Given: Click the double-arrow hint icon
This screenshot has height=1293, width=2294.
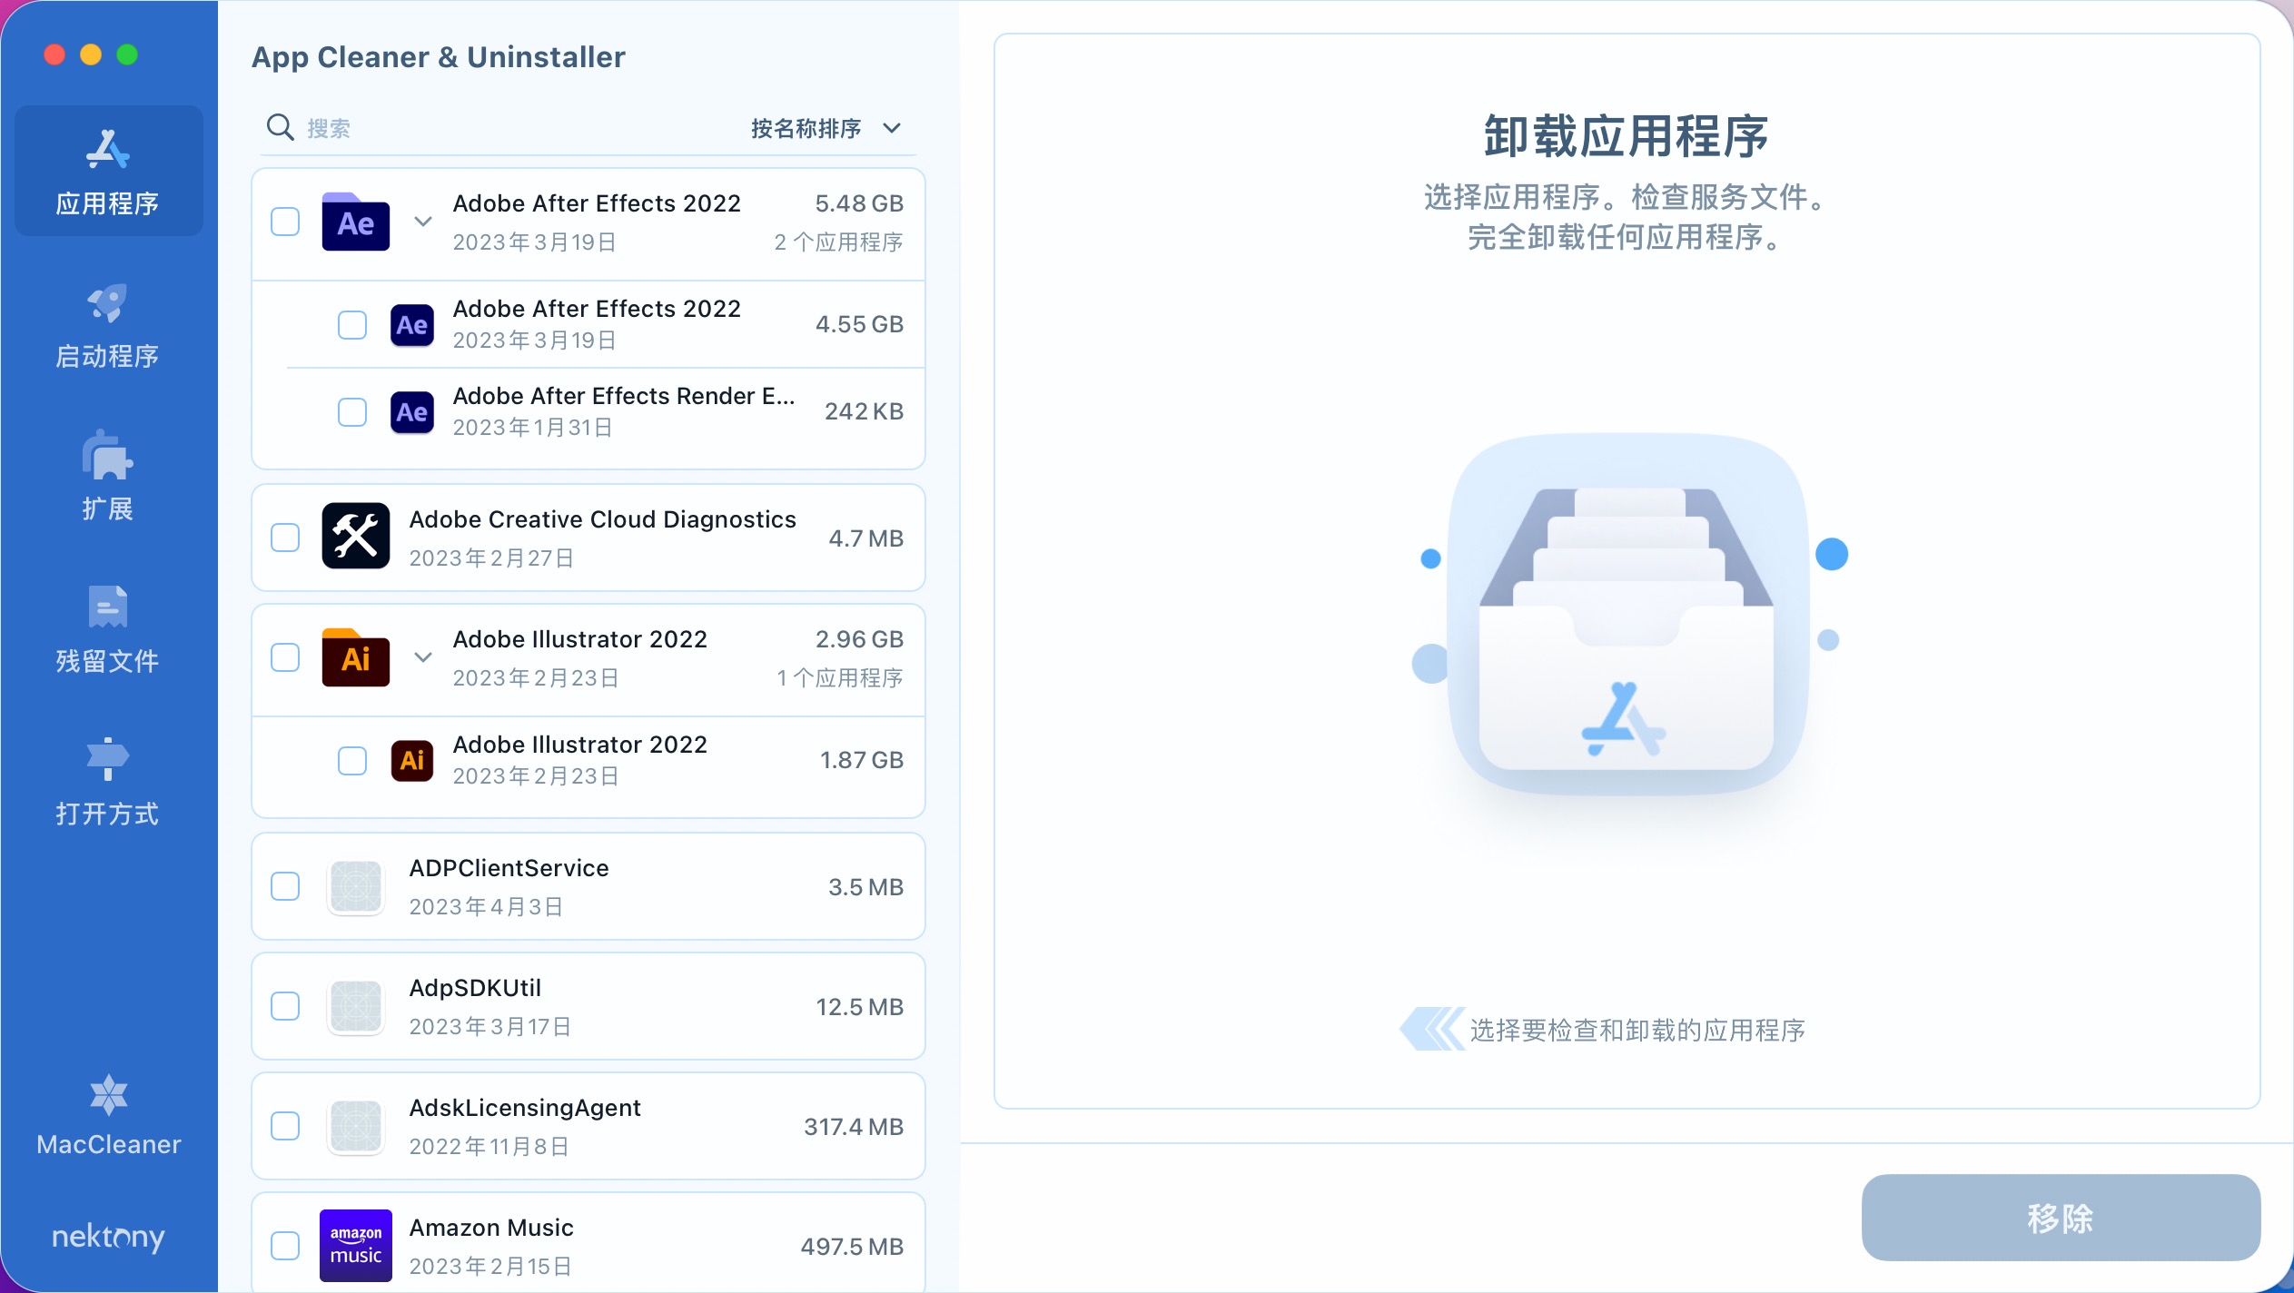Looking at the screenshot, I should coord(1432,1029).
